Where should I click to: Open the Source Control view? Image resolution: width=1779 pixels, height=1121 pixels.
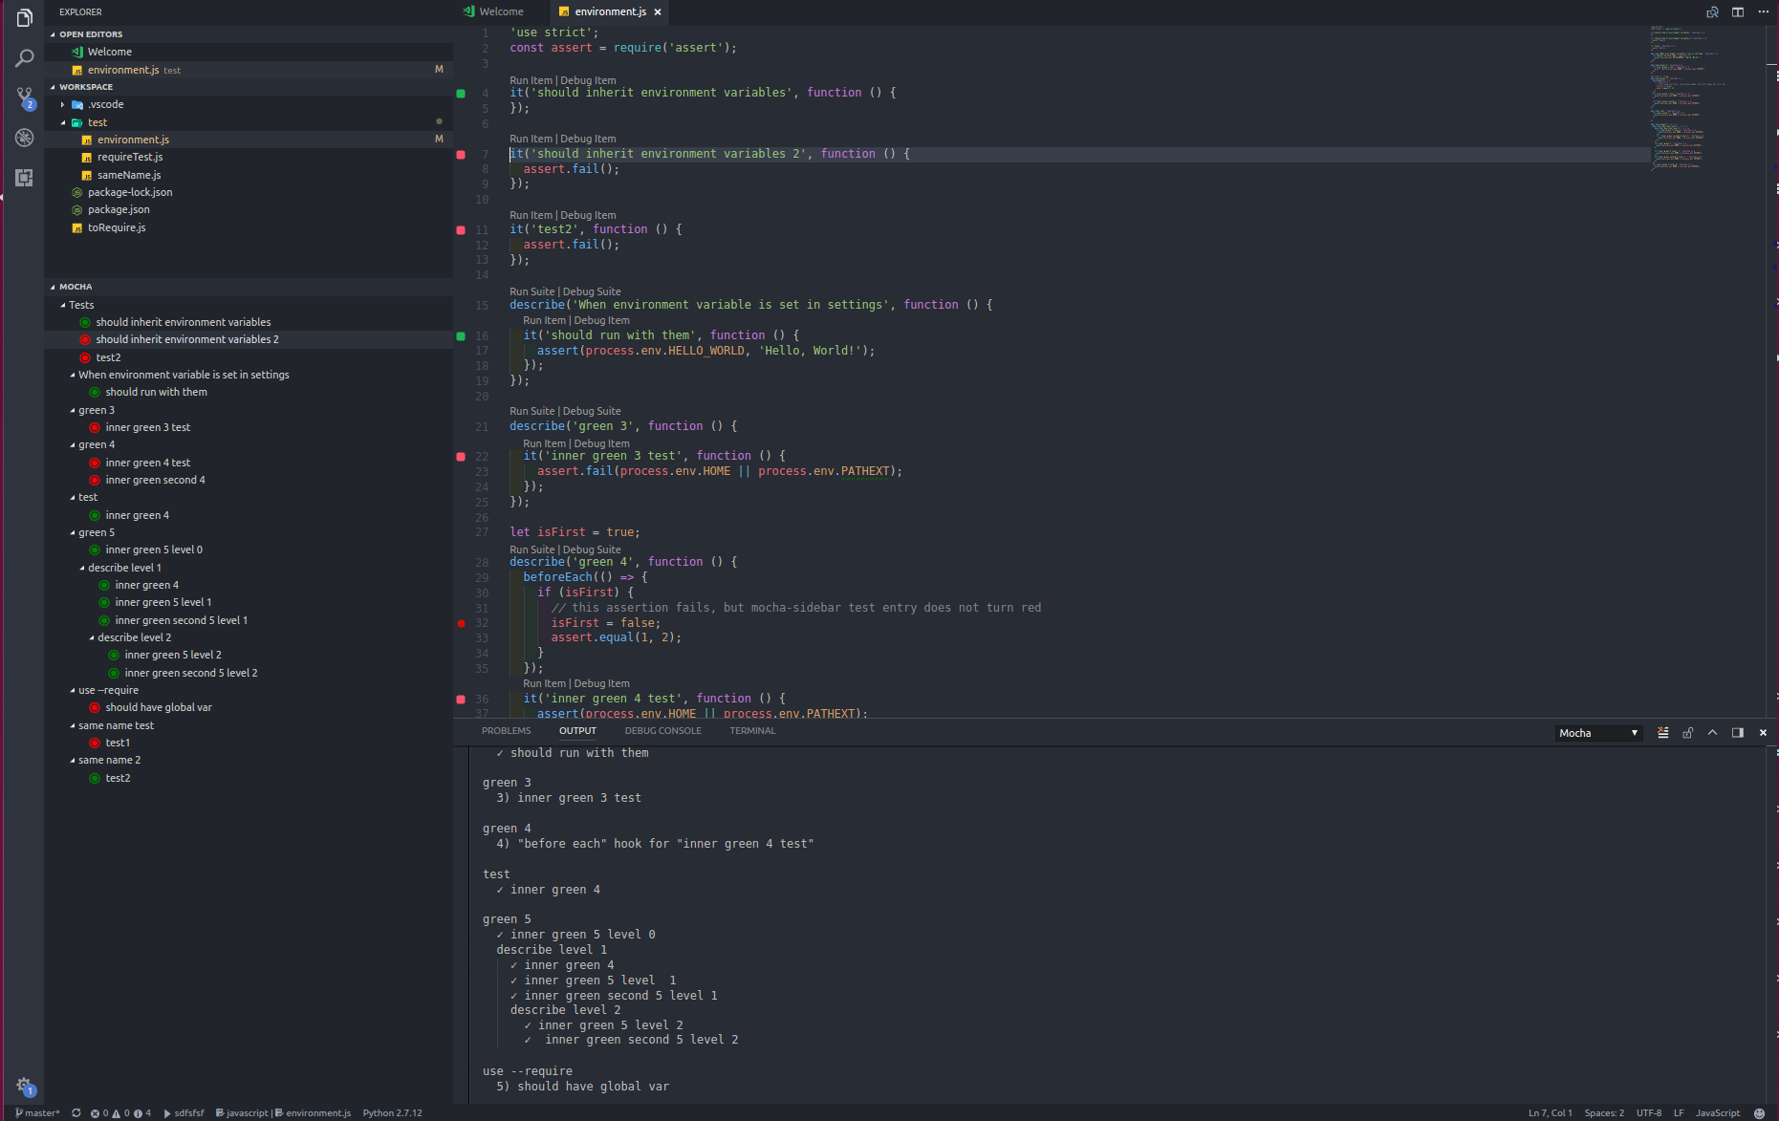(24, 97)
